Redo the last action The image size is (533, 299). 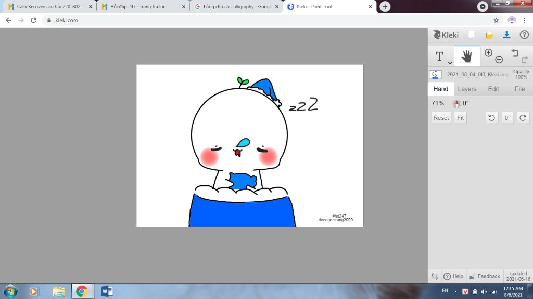tap(525, 60)
